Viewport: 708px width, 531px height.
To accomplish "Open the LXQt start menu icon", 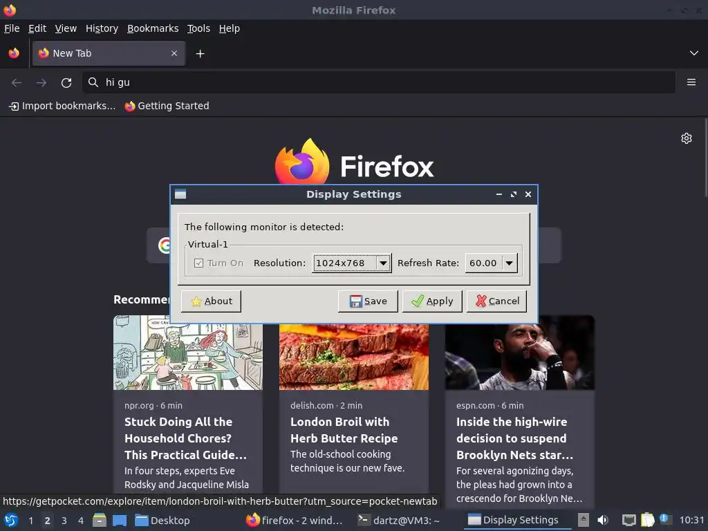I will (10, 520).
